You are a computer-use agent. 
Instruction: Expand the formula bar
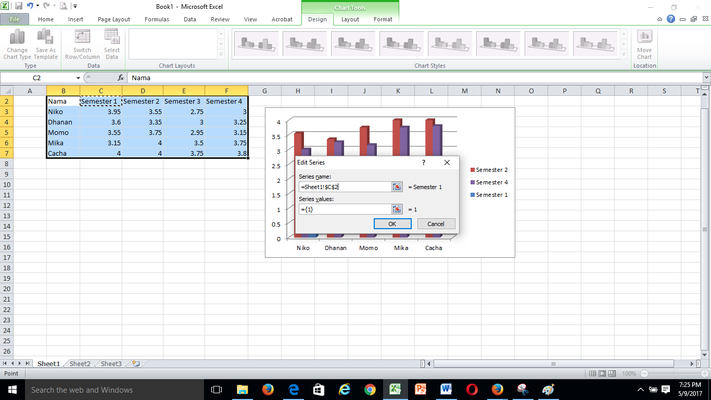[706, 78]
